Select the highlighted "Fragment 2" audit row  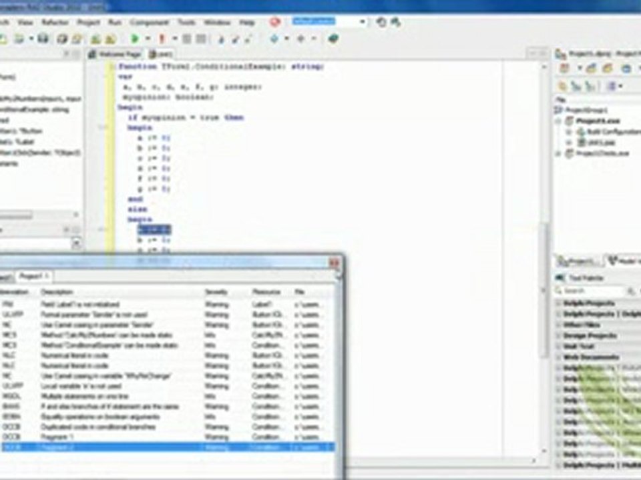coord(168,447)
